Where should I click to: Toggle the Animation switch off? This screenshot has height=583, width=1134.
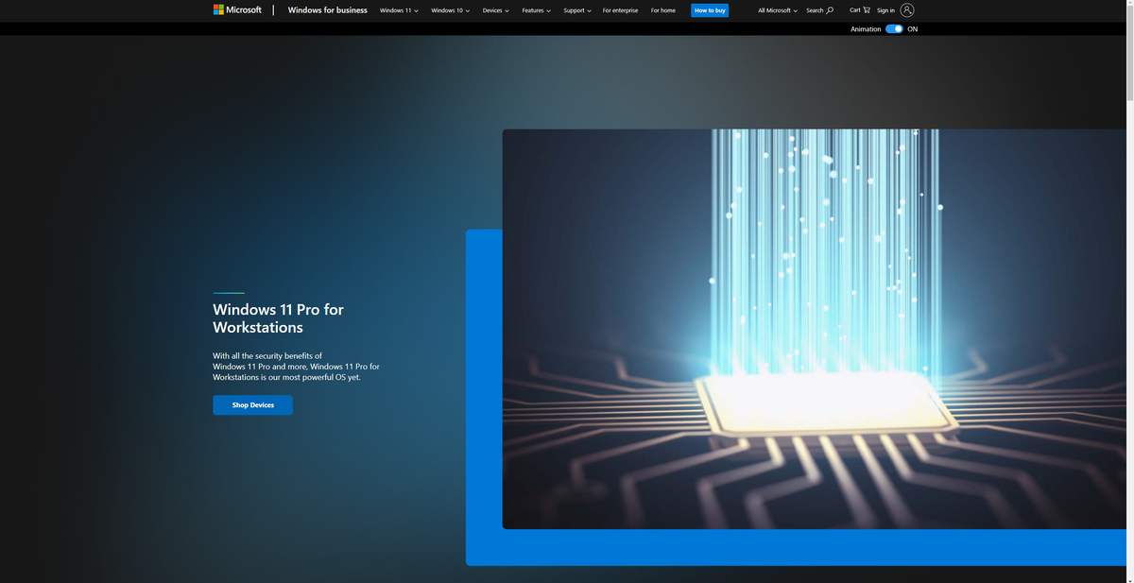pos(894,29)
